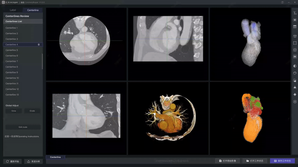
Task: Click the coronal CT slice view
Action: point(86,116)
